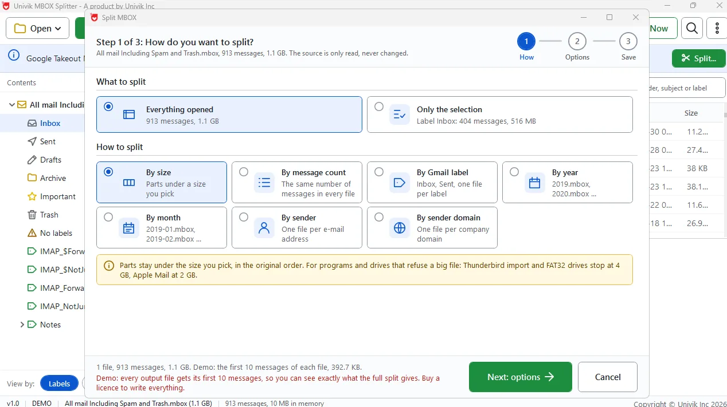The height and width of the screenshot is (407, 727).
Task: Select the Only the selection radio button
Action: pos(379,106)
